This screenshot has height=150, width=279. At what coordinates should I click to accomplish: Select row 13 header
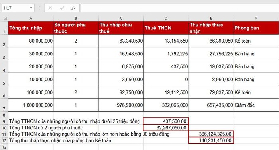4,147
